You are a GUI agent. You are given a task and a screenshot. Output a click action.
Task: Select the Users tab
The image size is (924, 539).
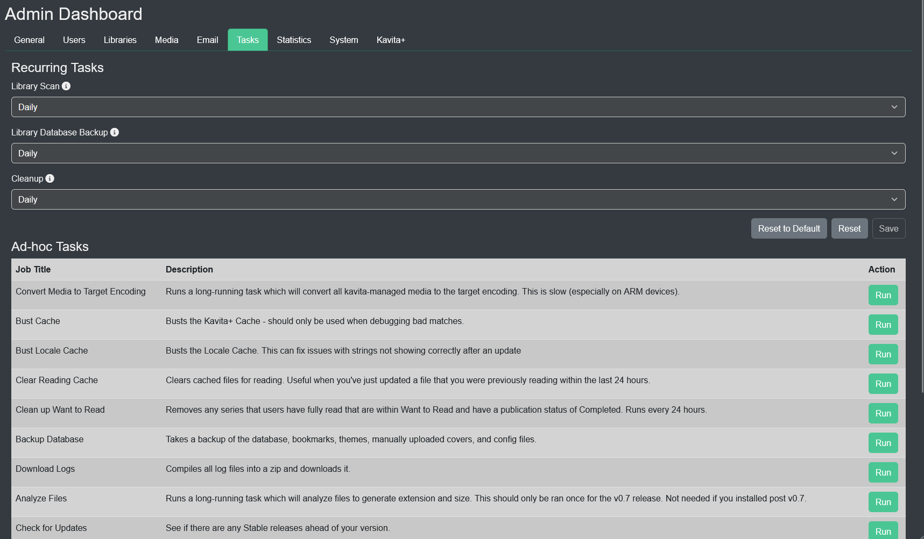coord(74,40)
